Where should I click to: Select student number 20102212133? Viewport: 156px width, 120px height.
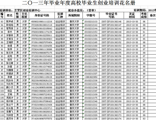[91, 22]
